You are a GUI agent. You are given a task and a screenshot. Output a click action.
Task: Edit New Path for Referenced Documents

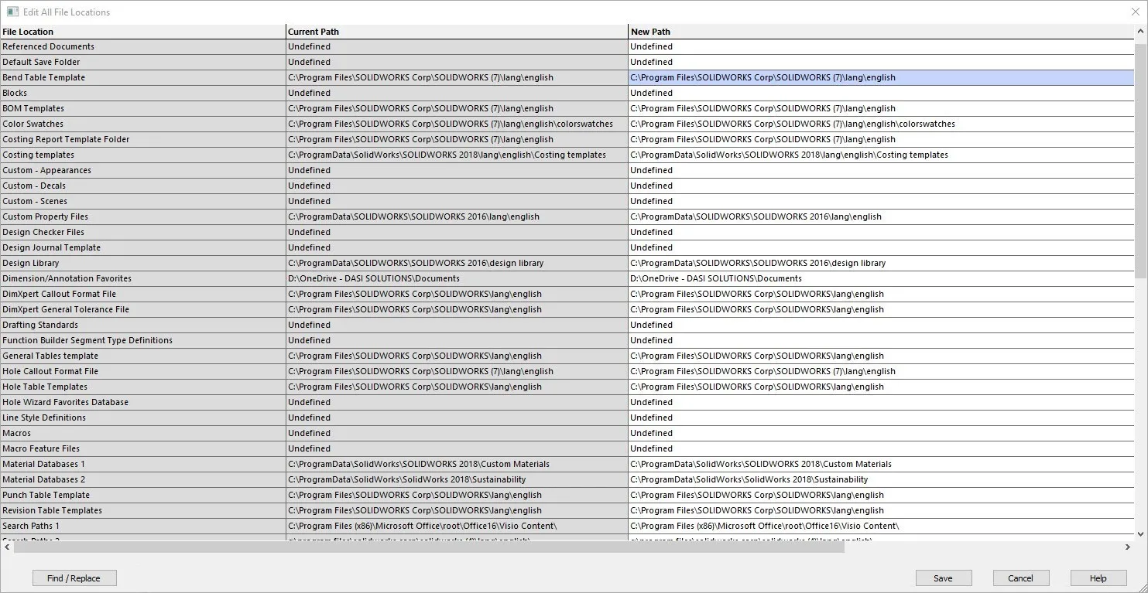[x=881, y=46]
